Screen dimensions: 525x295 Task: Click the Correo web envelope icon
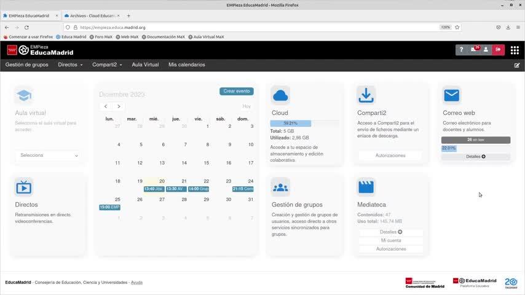click(451, 95)
